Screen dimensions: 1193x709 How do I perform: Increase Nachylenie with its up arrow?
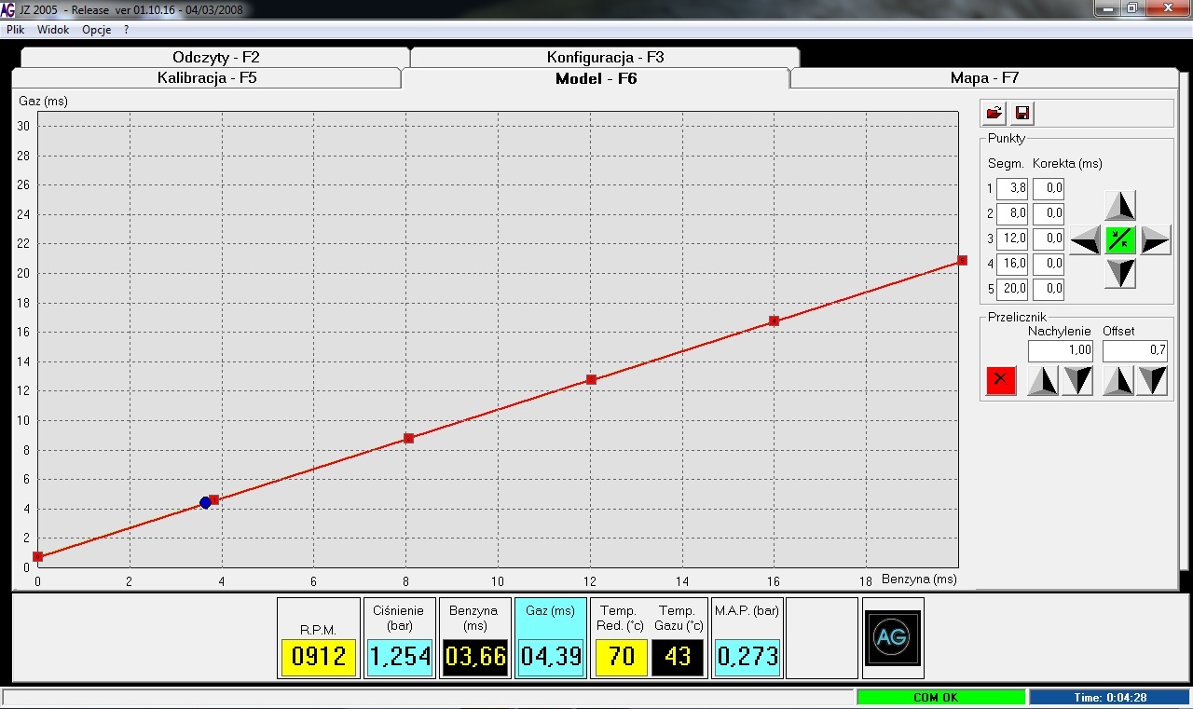(x=1042, y=381)
